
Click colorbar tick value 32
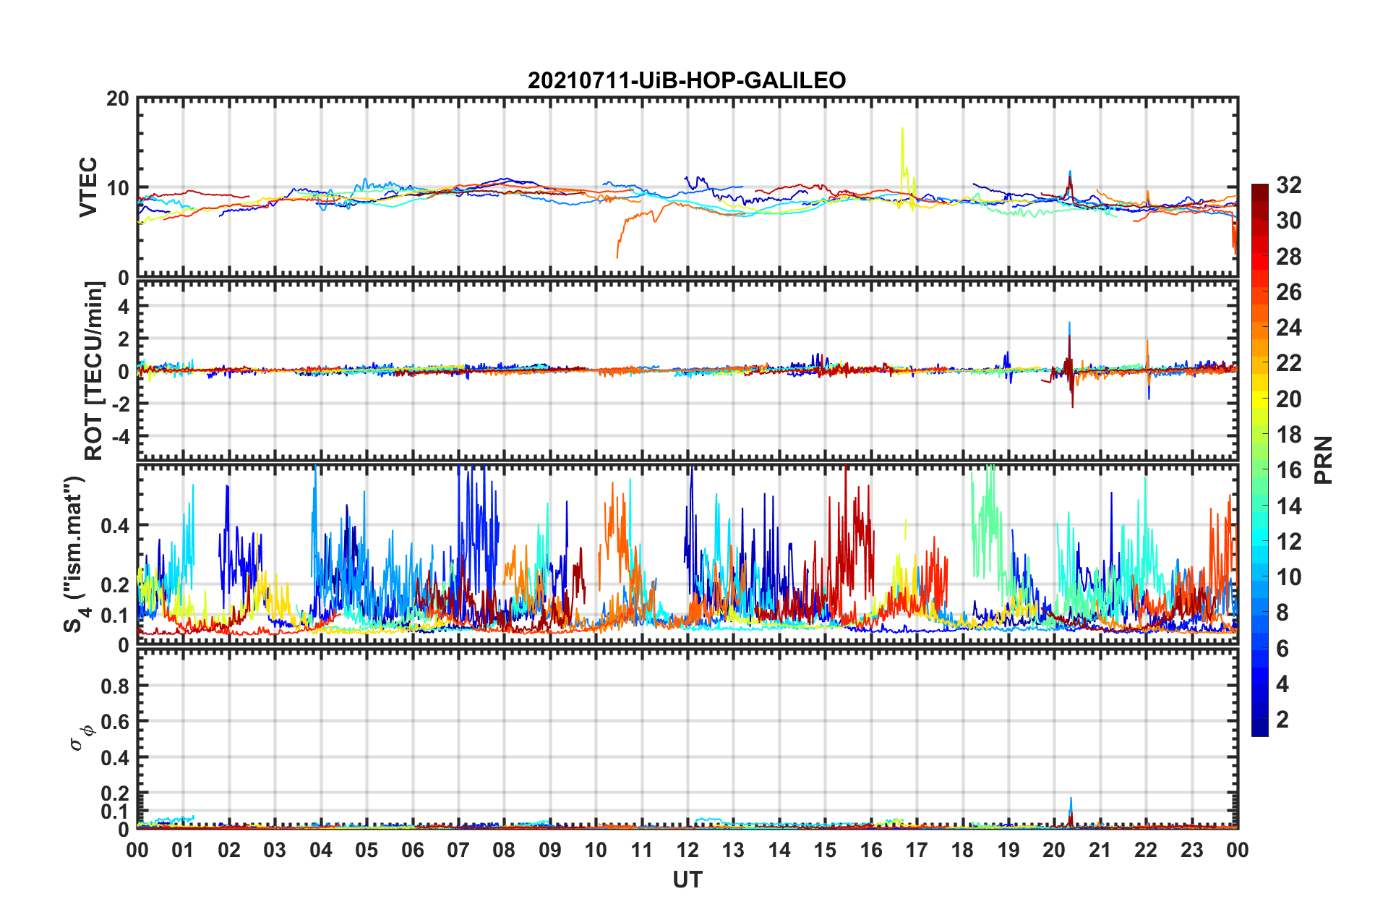tap(1288, 185)
